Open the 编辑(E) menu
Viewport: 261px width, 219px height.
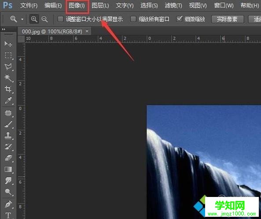point(53,6)
